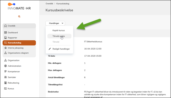This screenshot has height=98, width=171.
Task: Click the start date 16-04-2020 12:00
Action: [93, 49]
